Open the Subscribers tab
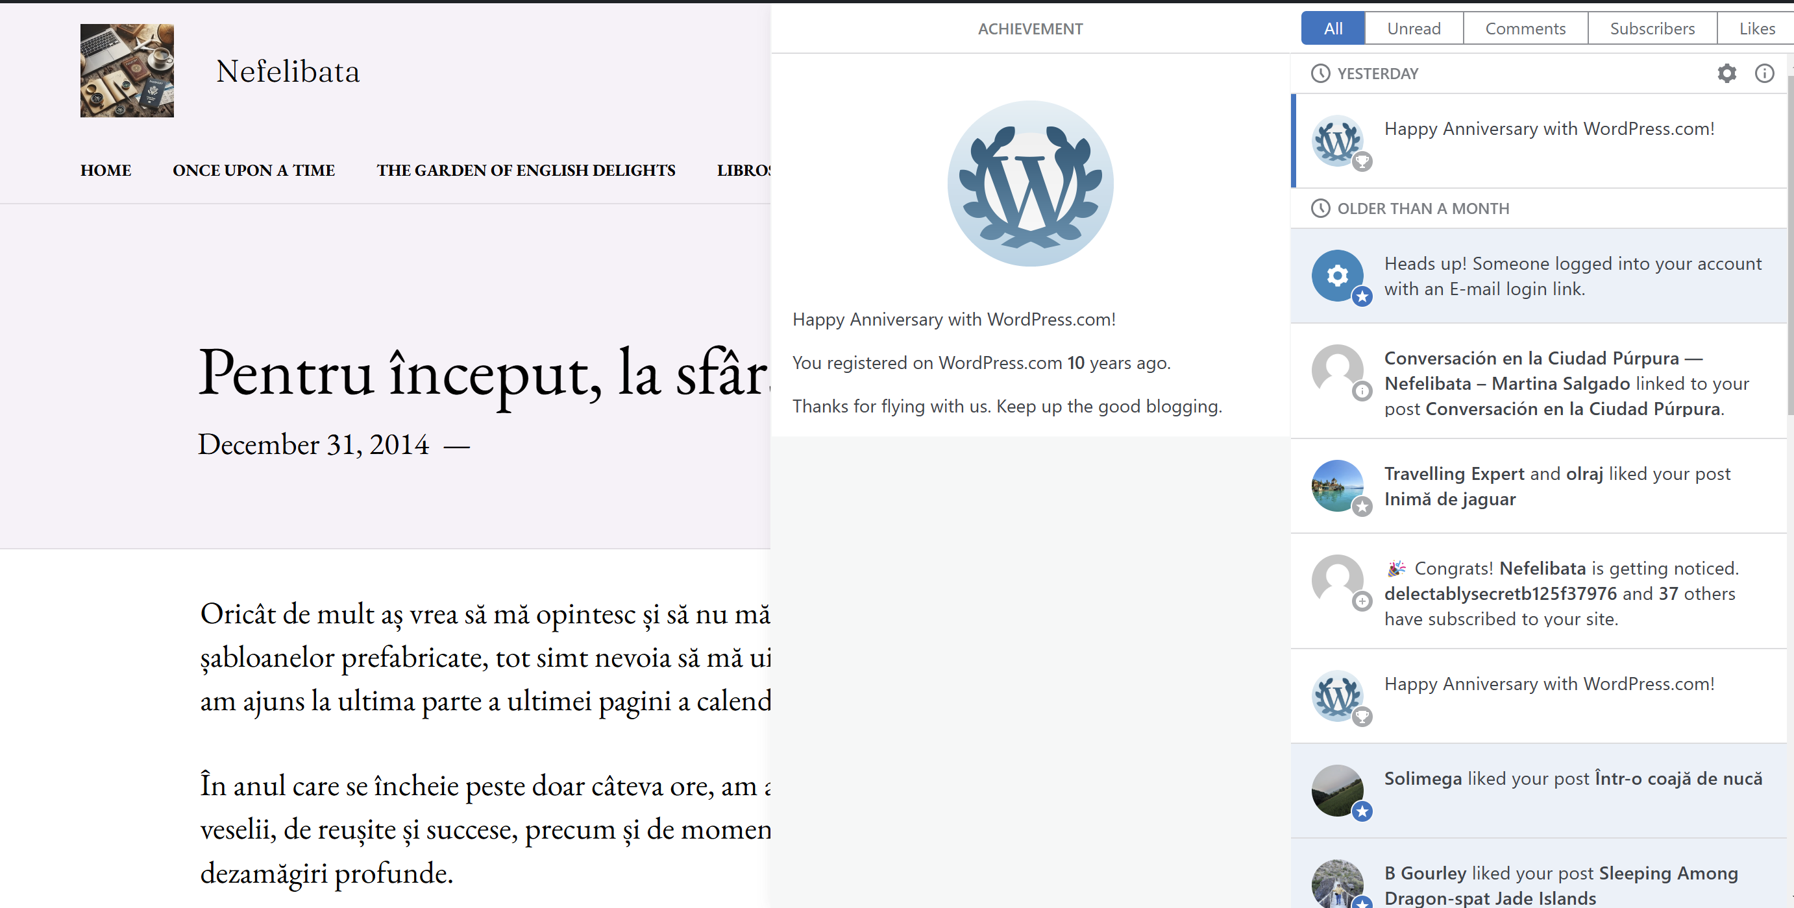Image resolution: width=1794 pixels, height=908 pixels. (x=1651, y=29)
